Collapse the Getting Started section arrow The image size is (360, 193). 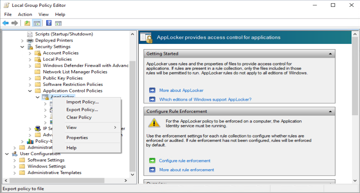coord(330,54)
